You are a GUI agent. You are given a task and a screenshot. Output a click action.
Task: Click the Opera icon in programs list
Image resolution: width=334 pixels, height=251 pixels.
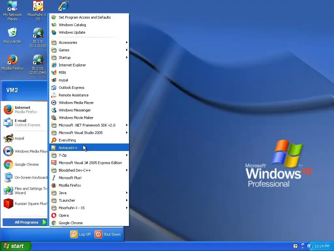[54, 215]
